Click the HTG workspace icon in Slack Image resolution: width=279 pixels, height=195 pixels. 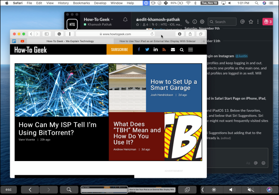(72, 24)
